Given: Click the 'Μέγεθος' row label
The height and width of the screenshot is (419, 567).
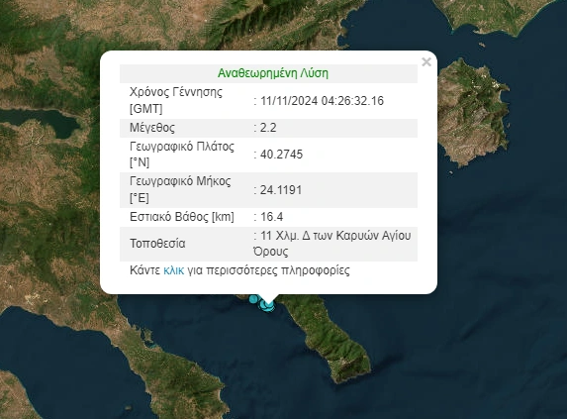Looking at the screenshot, I should pyautogui.click(x=152, y=128).
